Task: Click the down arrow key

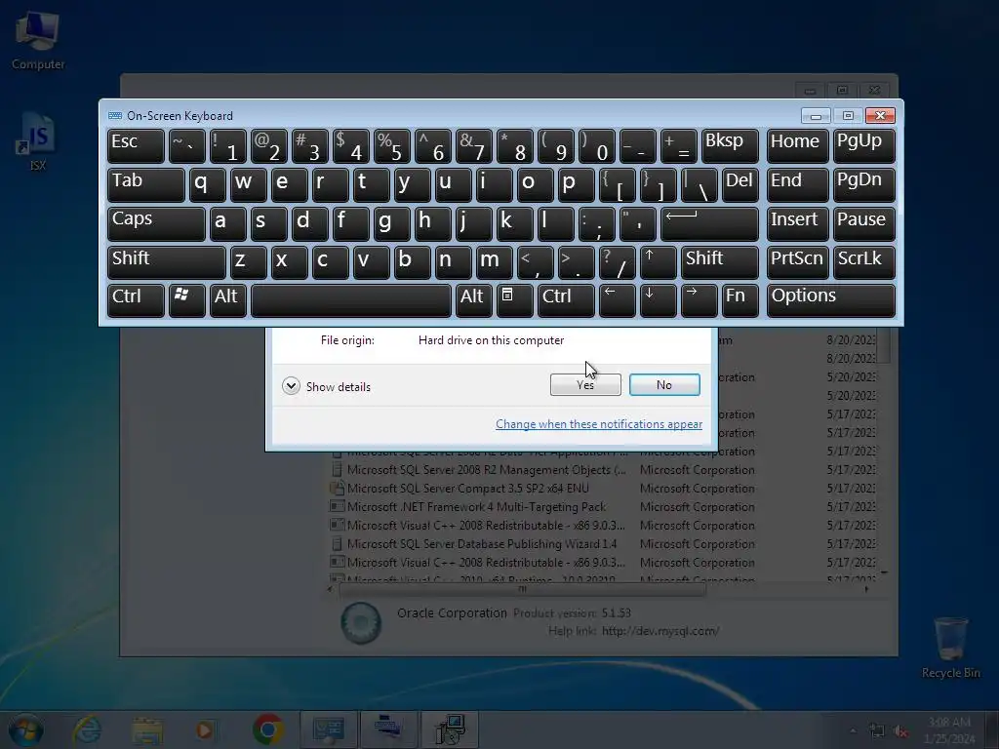Action: pyautogui.click(x=658, y=300)
